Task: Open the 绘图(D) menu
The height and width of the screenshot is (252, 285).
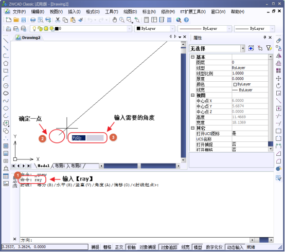Action: click(130, 12)
